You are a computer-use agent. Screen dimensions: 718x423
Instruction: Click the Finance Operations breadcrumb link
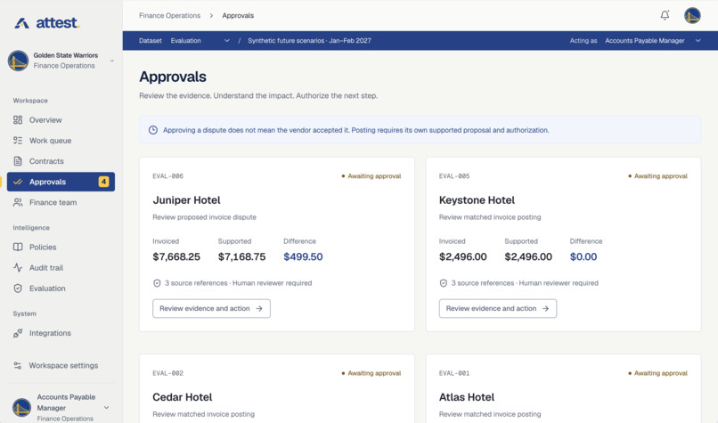pos(170,15)
